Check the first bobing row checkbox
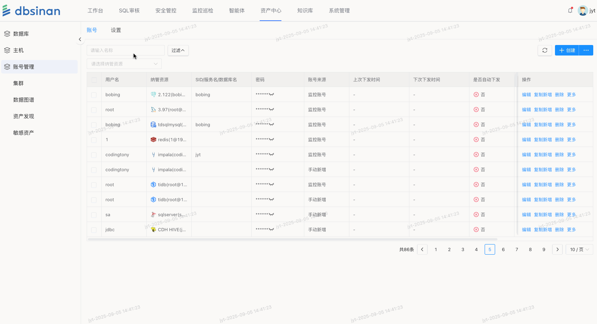Screen dimensions: 597x324 coord(94,95)
